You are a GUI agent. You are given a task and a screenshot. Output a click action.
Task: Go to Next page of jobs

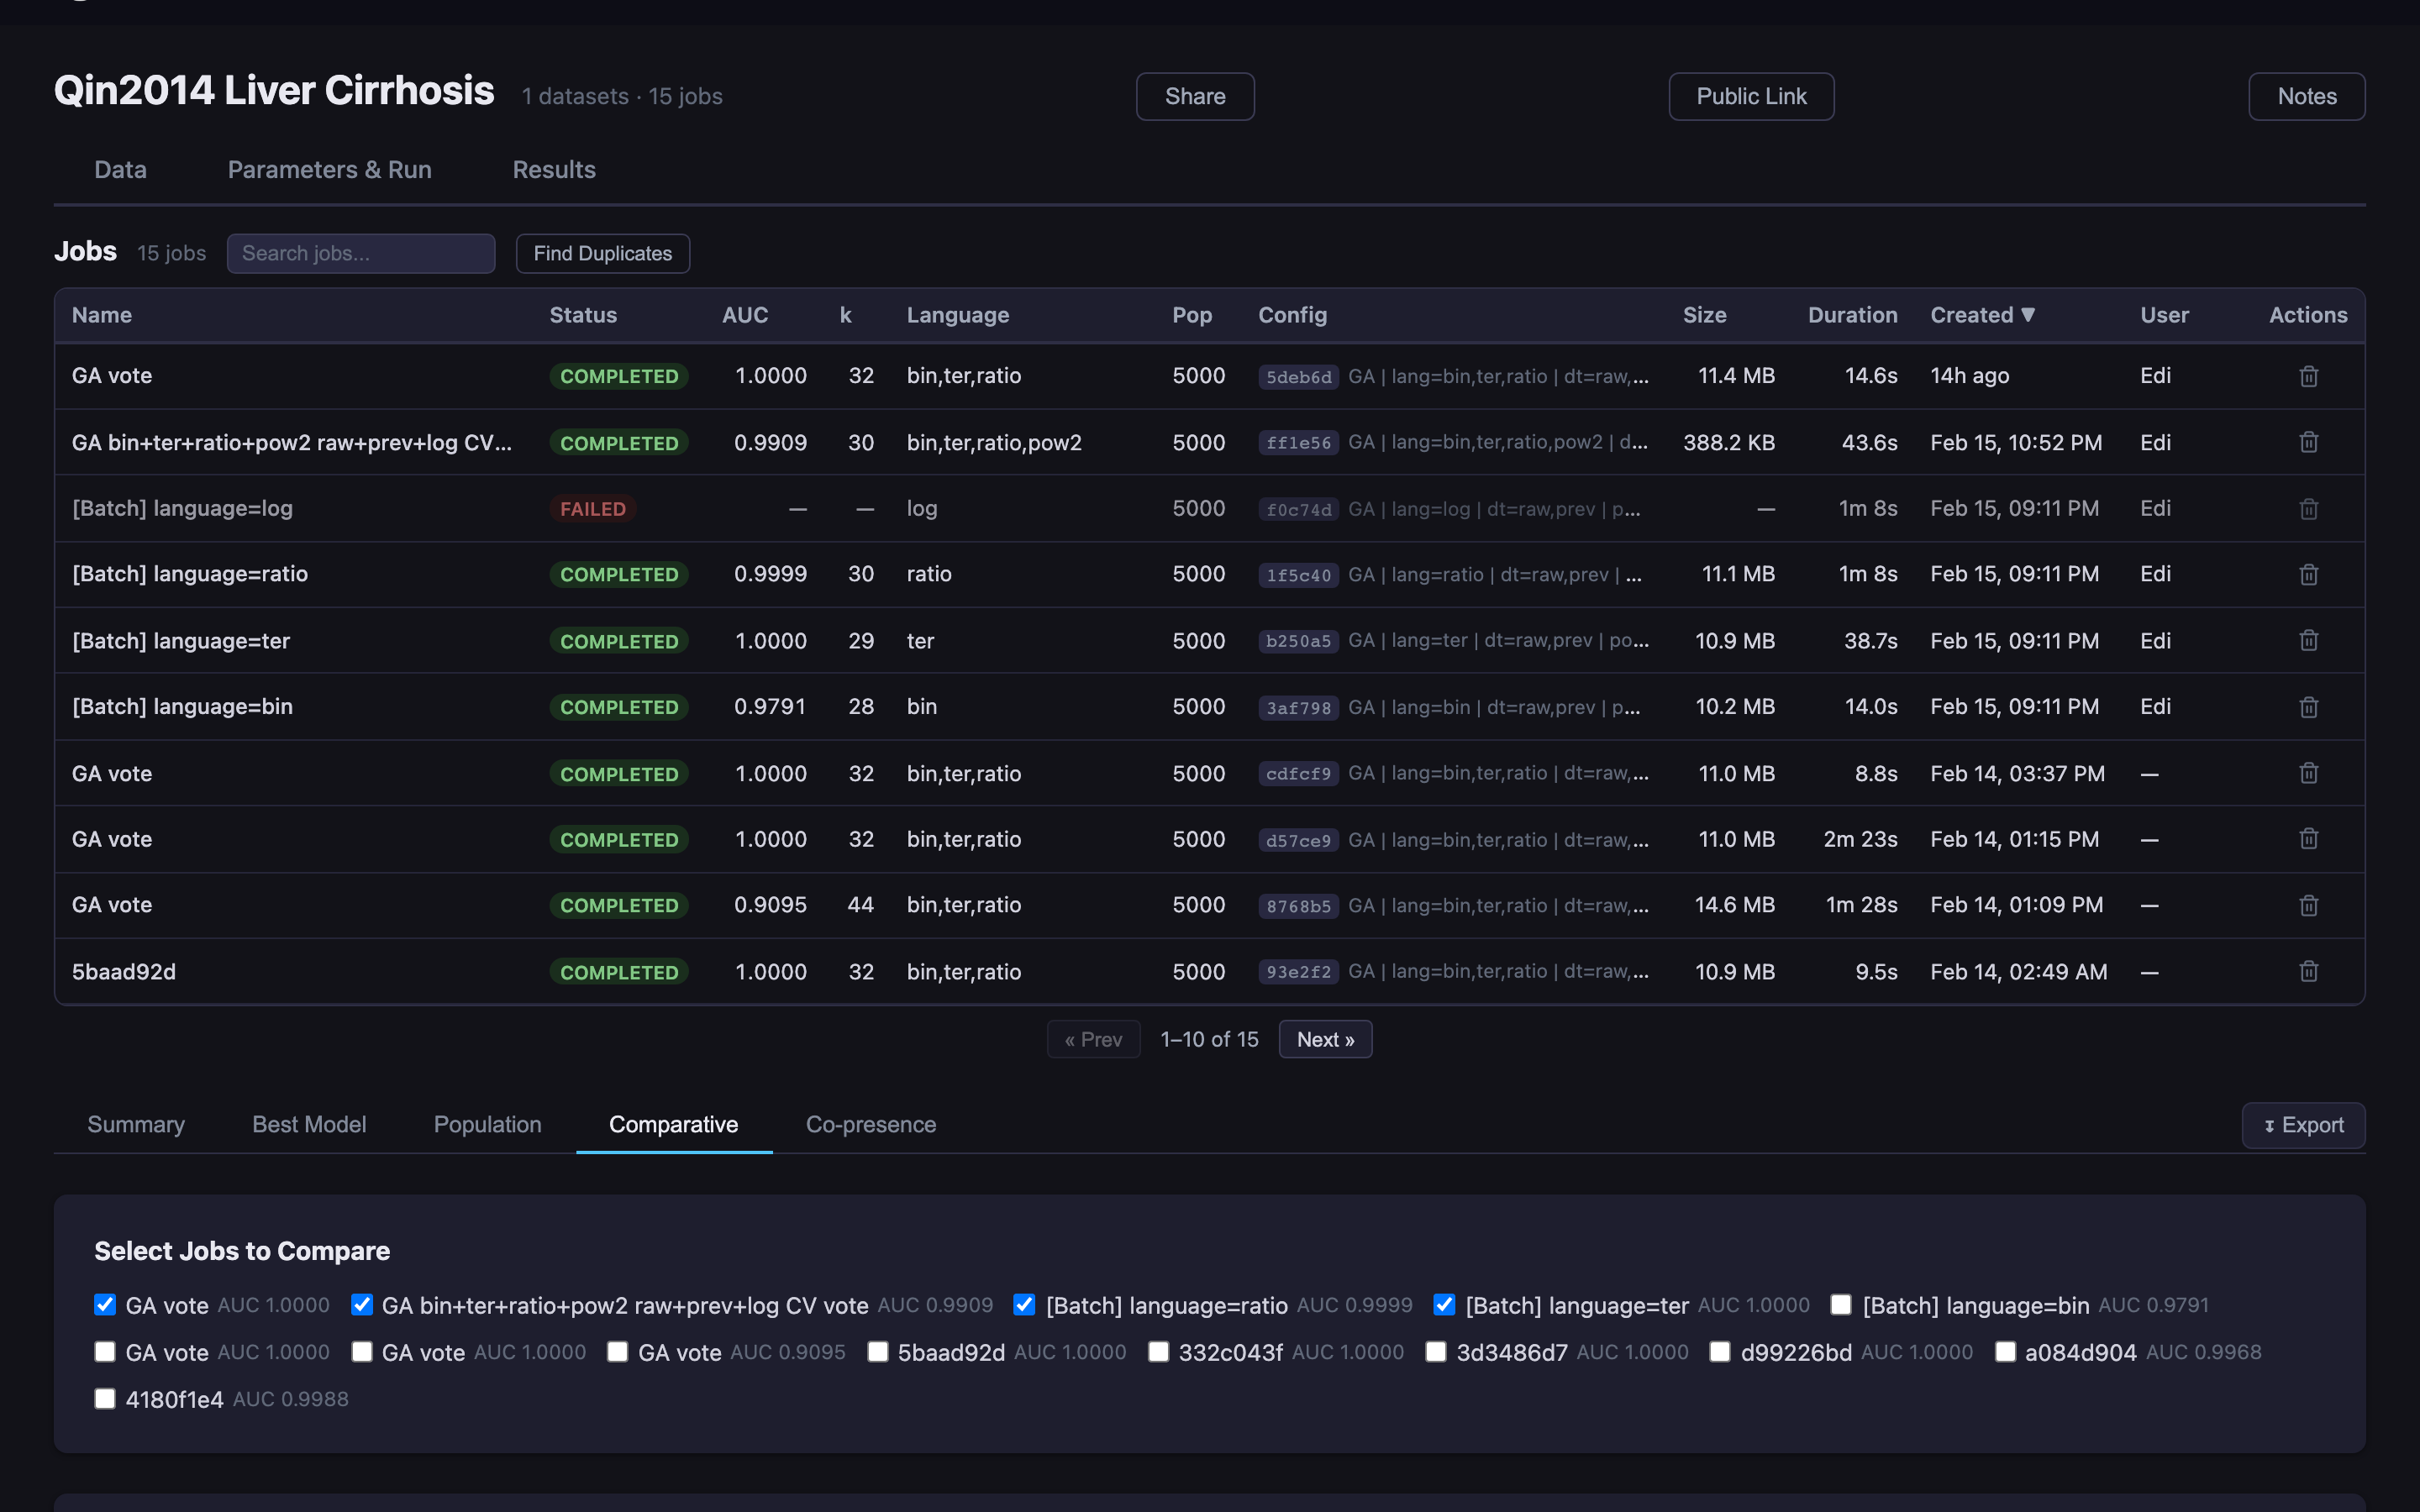click(1324, 1040)
